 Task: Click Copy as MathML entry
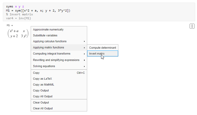tap(44, 85)
